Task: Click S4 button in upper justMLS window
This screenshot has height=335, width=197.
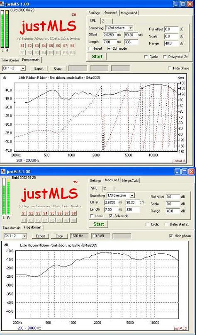Action: [44, 46]
